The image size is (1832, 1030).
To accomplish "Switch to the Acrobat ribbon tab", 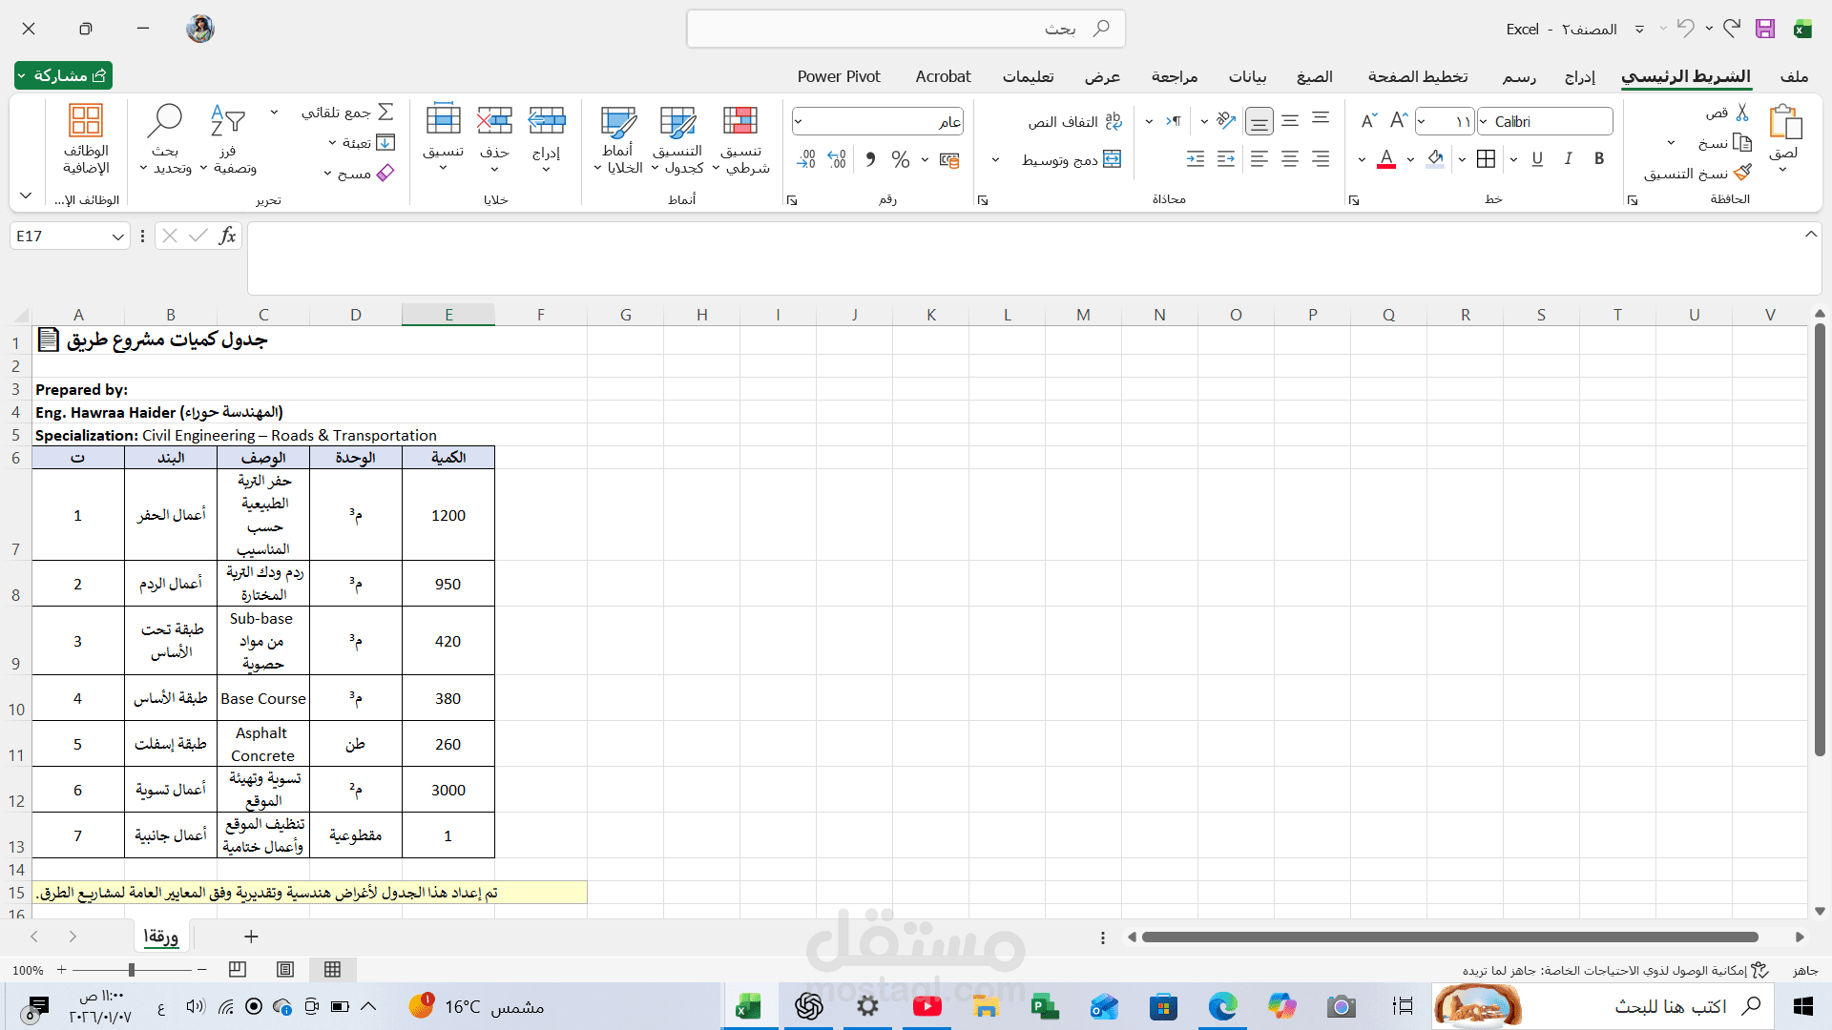I will [943, 76].
